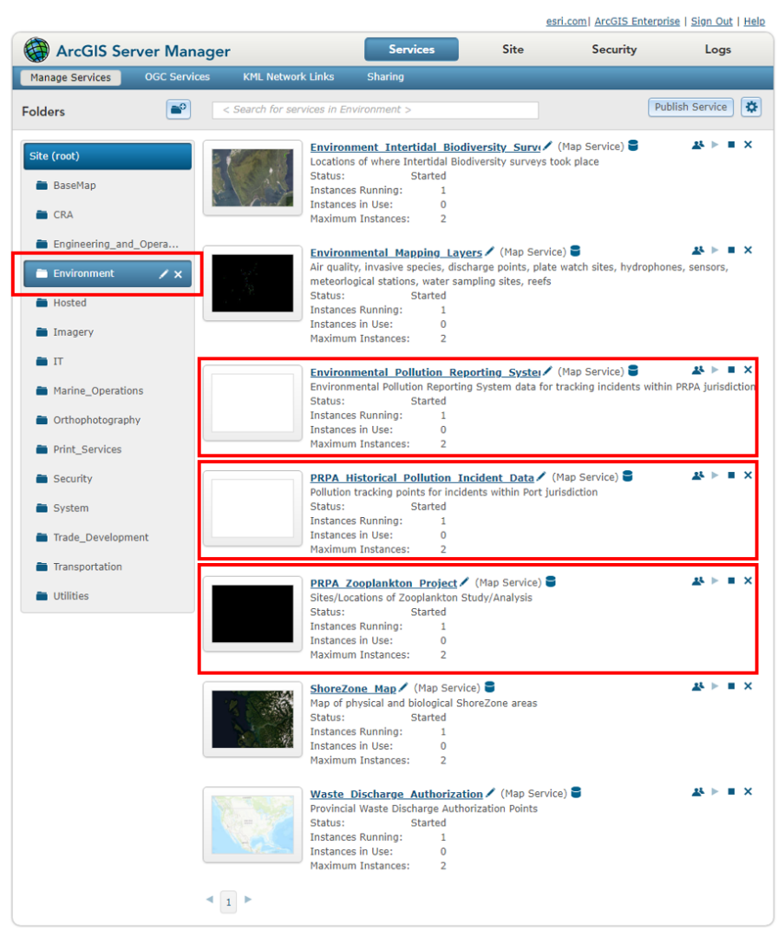This screenshot has height=937, width=784.
Task: Click the database icon for Environmental_Mapping_Layers
Action: tap(575, 251)
